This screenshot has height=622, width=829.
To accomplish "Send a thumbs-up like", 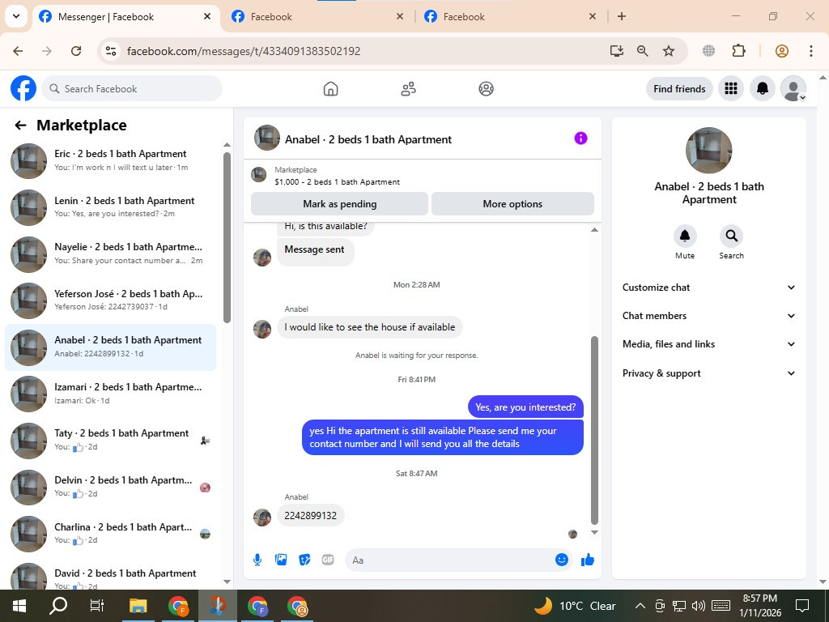I will coord(588,560).
